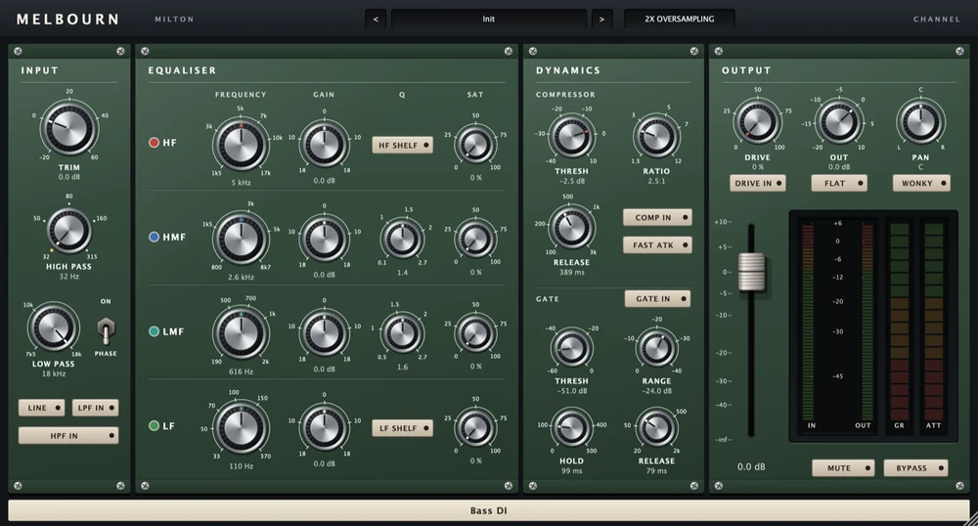Click the HMF saturation knob
The height and width of the screenshot is (526, 978).
tap(475, 239)
